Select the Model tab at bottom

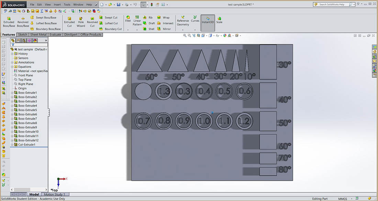tap(34, 194)
